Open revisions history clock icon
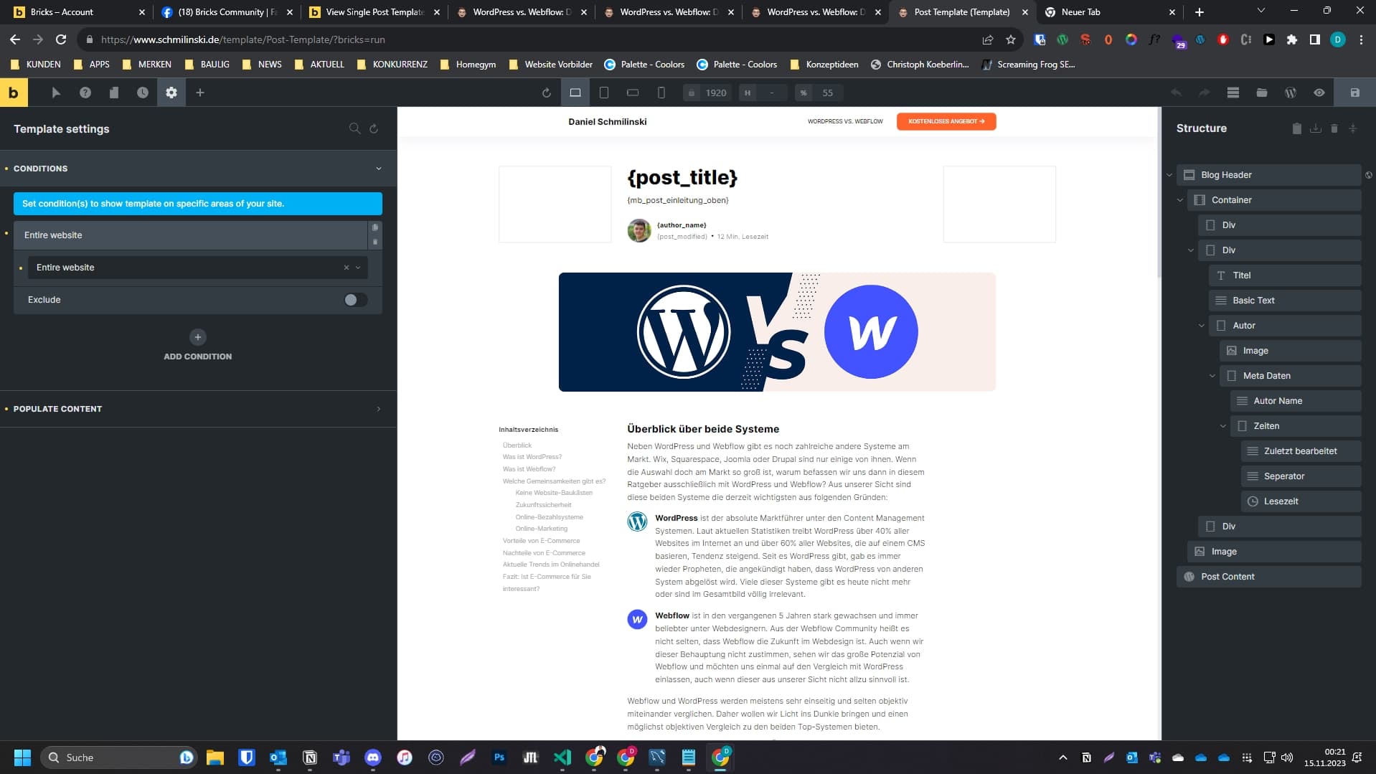This screenshot has width=1376, height=774. pyautogui.click(x=143, y=93)
